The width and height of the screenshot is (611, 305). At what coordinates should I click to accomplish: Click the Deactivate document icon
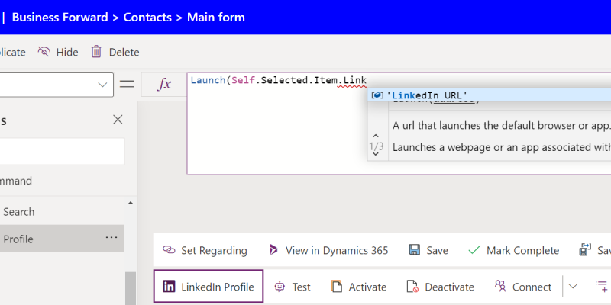click(412, 287)
